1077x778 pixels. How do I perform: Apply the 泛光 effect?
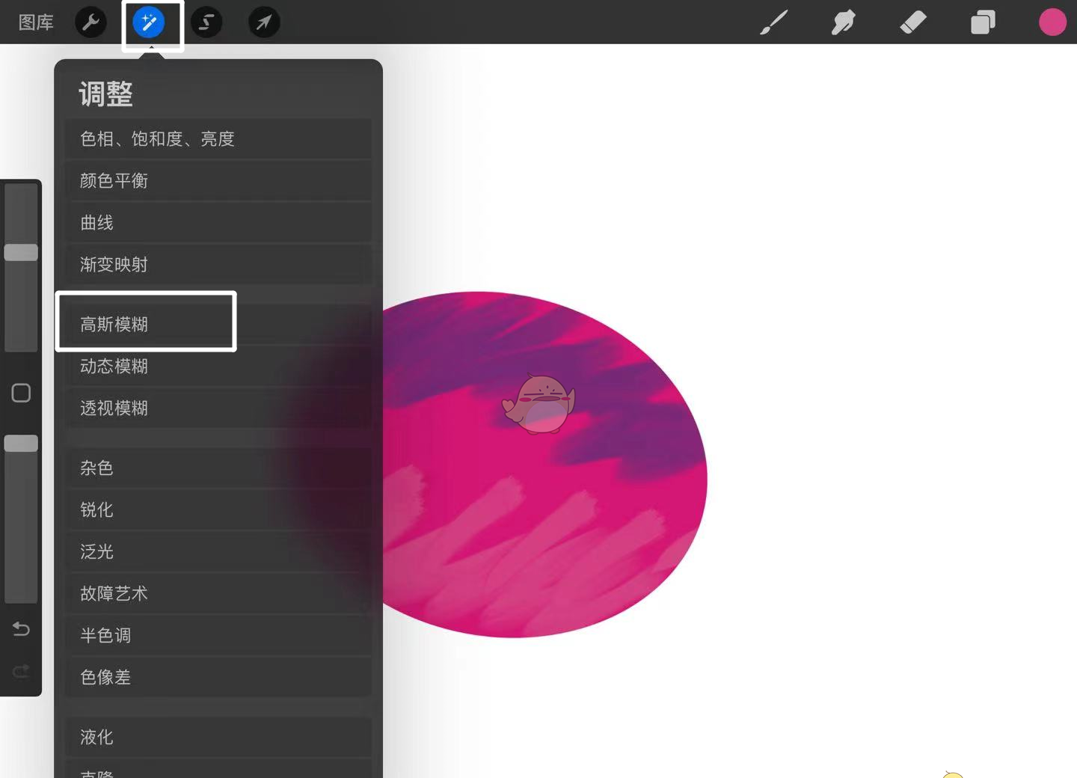tap(218, 551)
